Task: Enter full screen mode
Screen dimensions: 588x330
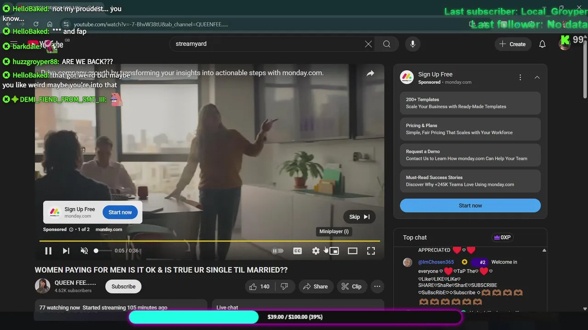Action: (371, 251)
